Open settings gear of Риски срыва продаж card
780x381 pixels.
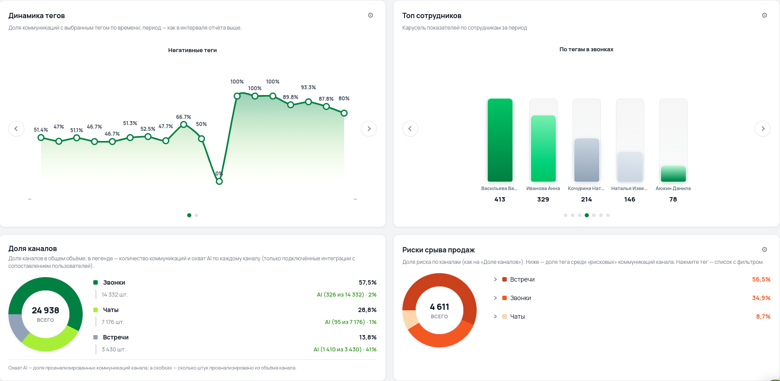pos(765,250)
